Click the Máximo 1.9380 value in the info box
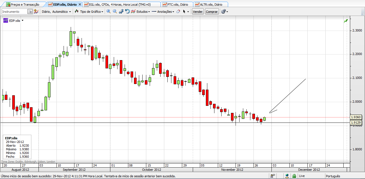Image resolution: width=365 pixels, height=179 pixels. tap(24, 149)
